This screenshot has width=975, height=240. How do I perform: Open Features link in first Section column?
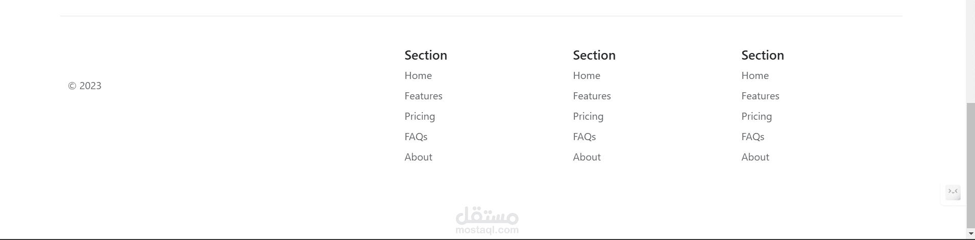(x=423, y=96)
